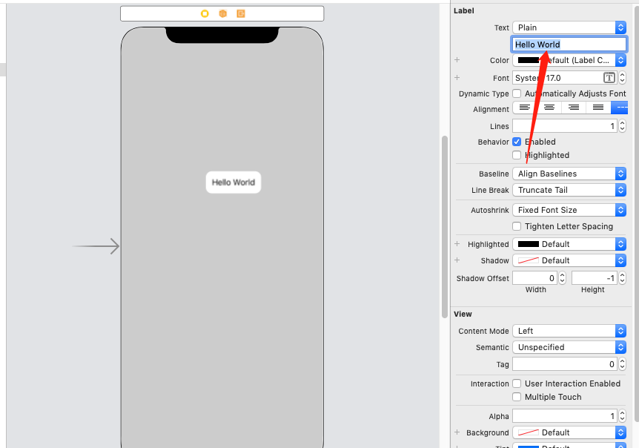Set label alignment to left
639x448 pixels.
[525, 108]
